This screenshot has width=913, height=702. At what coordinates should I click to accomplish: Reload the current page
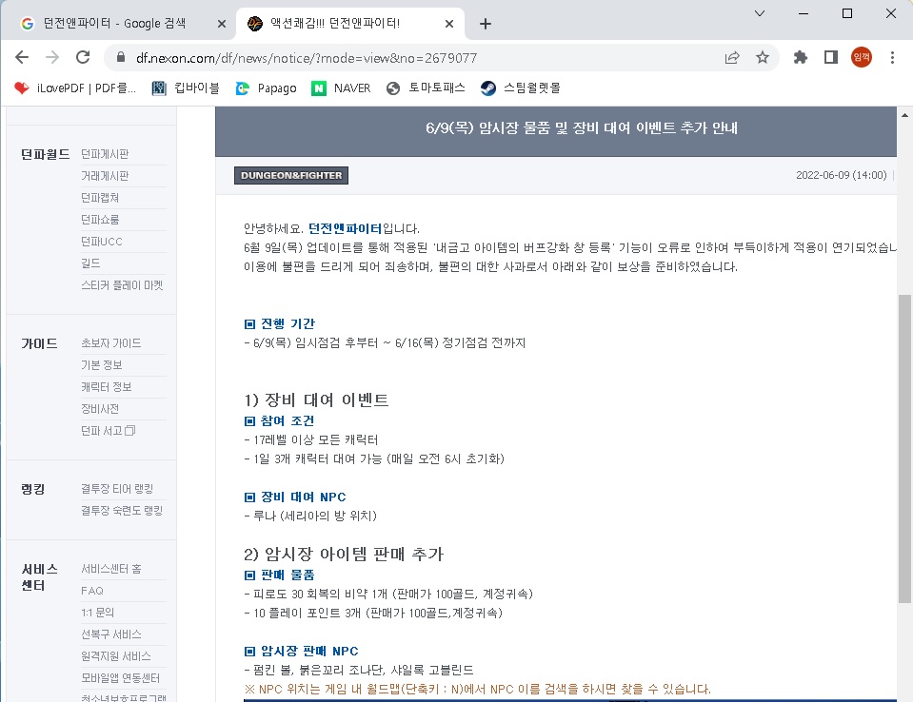(83, 57)
